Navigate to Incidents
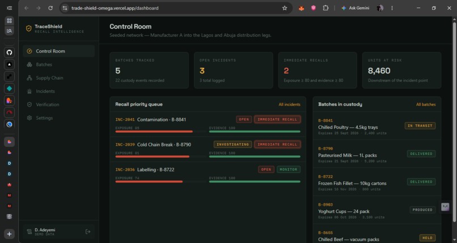Screen dimensions: 457x243 58,91
